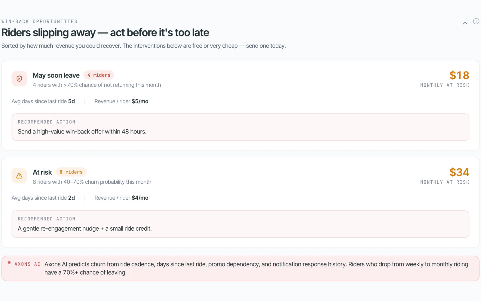Click the red dot indicator by Axons AI
Image resolution: width=481 pixels, height=301 pixels.
[9, 263]
